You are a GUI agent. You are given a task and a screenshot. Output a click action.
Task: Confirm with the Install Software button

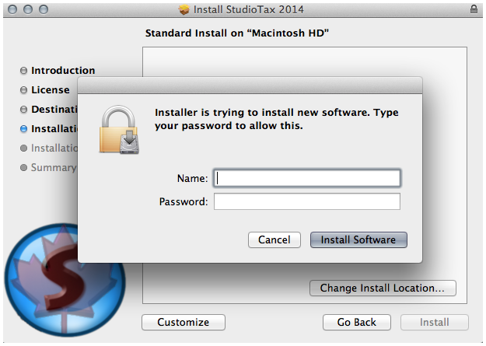(358, 239)
